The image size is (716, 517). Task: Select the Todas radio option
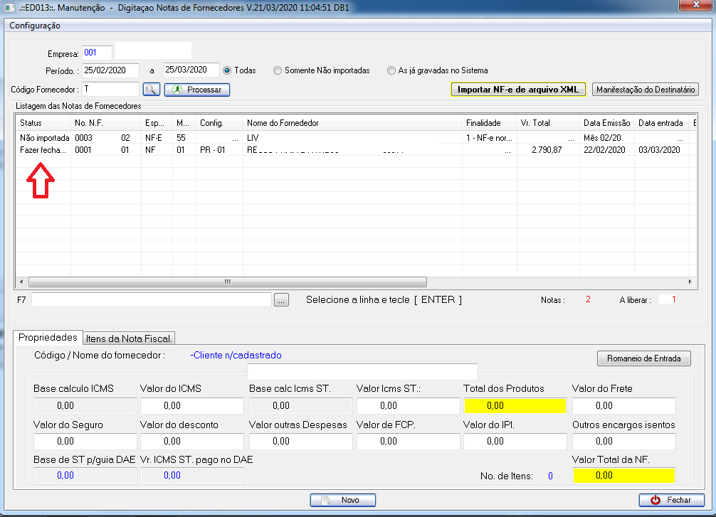[228, 70]
